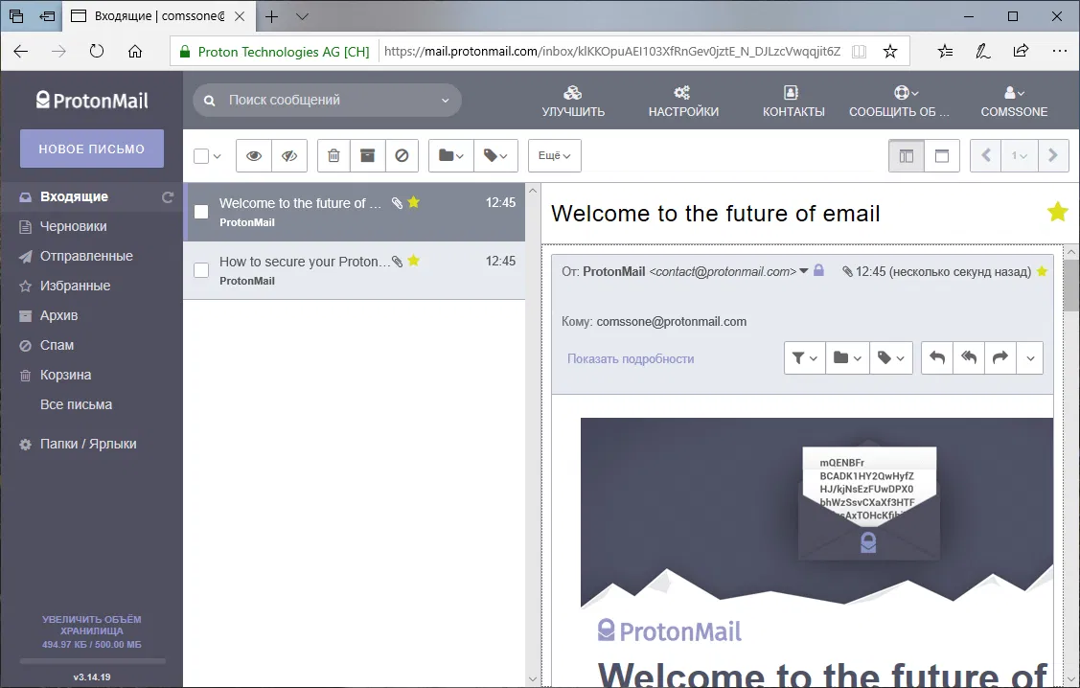Open the Спам folder
The width and height of the screenshot is (1080, 688).
63,345
